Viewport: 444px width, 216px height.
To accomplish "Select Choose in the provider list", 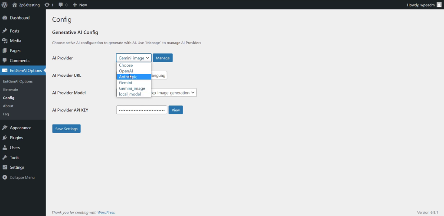I will [x=134, y=65].
